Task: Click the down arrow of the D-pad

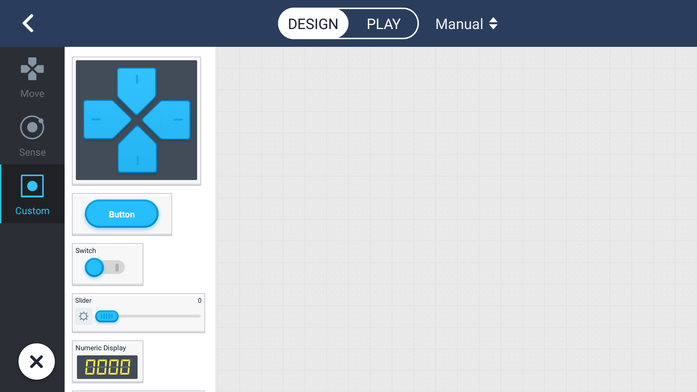Action: 137,150
